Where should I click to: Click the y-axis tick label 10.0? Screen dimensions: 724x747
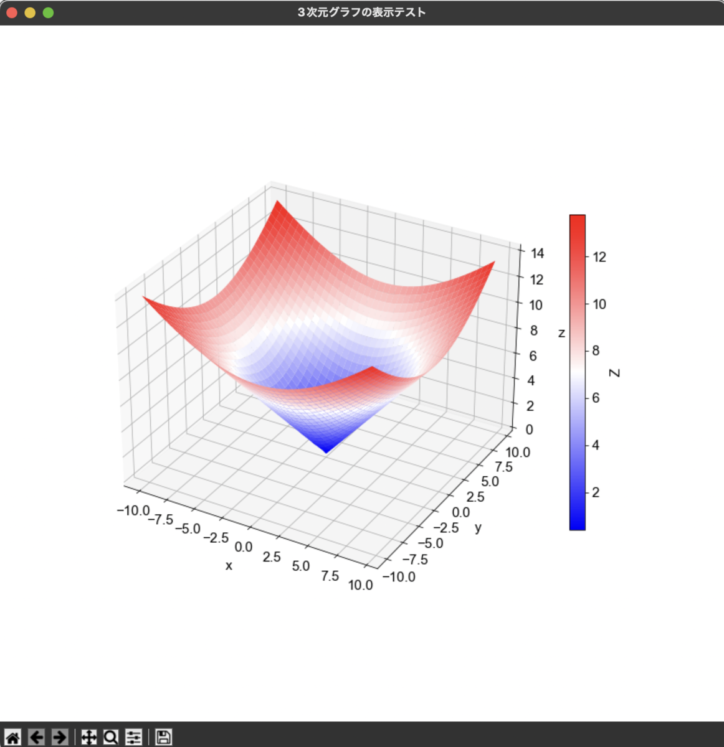click(518, 453)
